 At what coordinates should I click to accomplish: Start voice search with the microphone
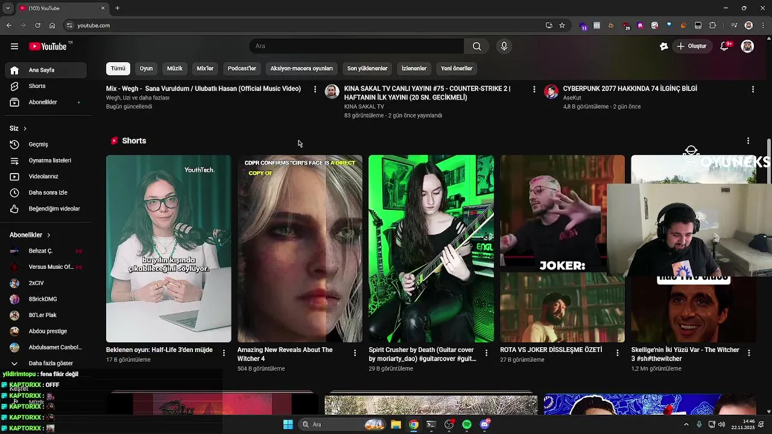[504, 46]
